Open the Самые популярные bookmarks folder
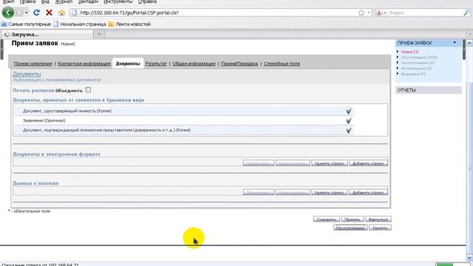This screenshot has width=473, height=266. pyautogui.click(x=26, y=24)
